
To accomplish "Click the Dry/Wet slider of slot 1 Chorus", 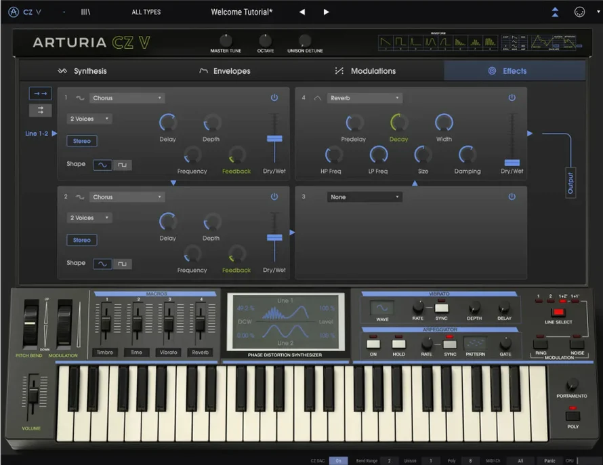I will pyautogui.click(x=274, y=139).
